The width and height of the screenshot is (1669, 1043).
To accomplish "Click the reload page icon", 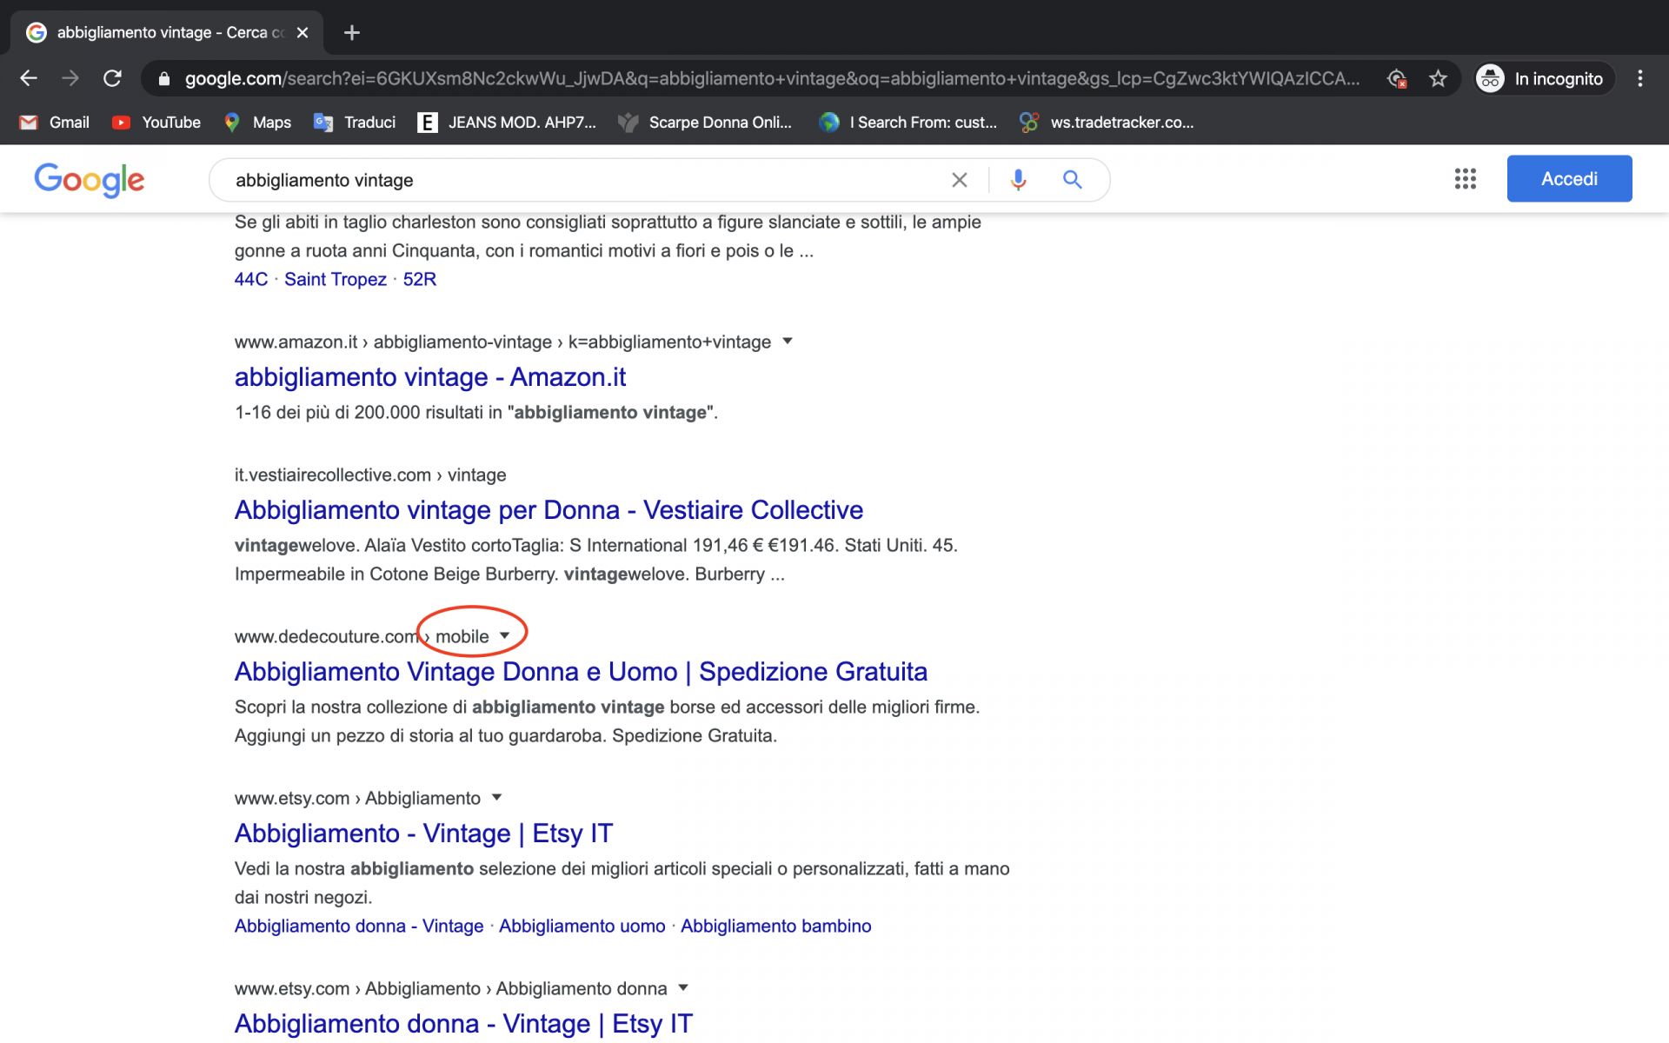I will point(112,78).
